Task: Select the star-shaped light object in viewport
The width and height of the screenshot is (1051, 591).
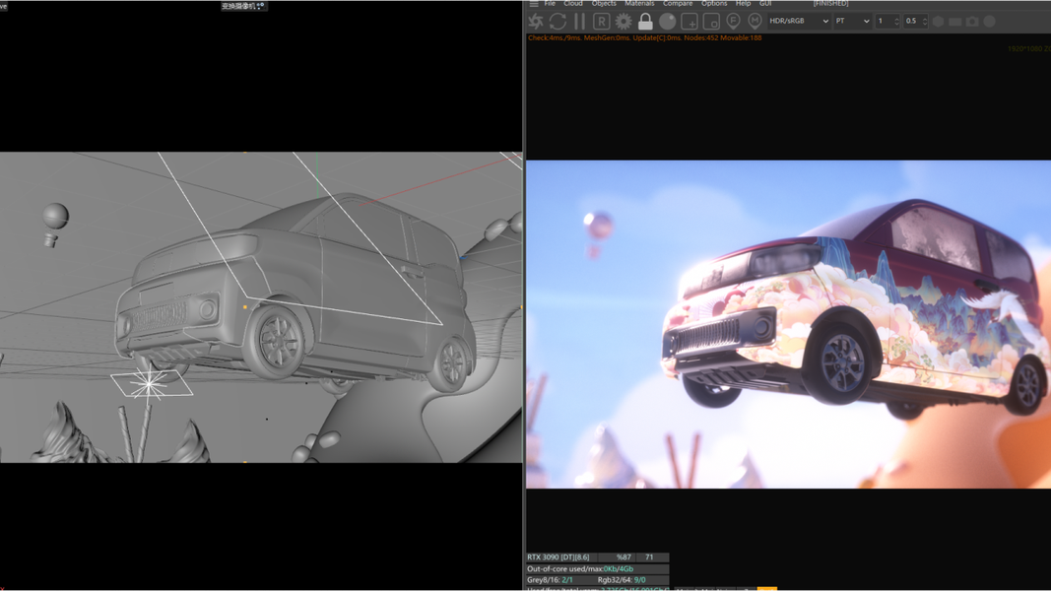Action: pos(150,383)
